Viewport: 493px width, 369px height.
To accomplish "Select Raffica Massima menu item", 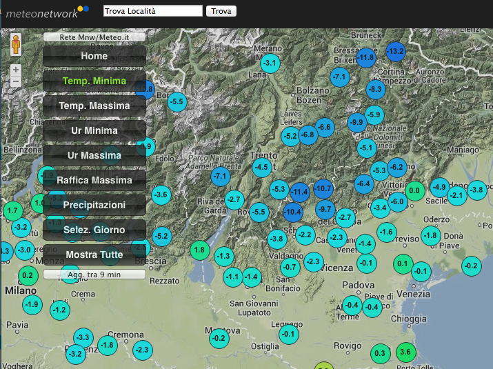I will [x=94, y=180].
